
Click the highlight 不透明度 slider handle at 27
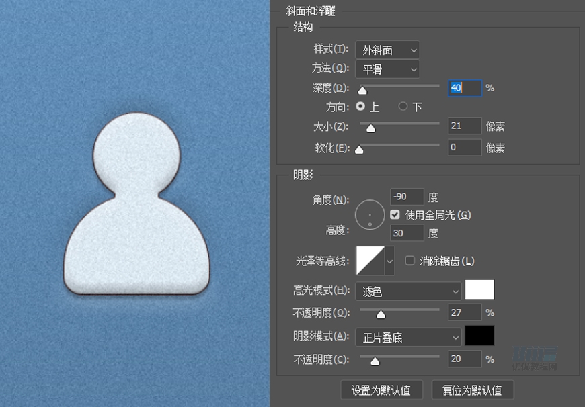coord(381,315)
